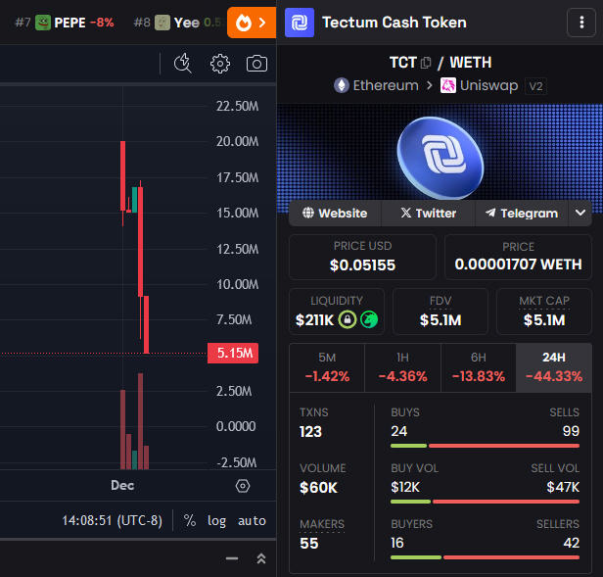Click the chart clock 14:08:51 (UTC-8)
This screenshot has height=577, width=603.
pyautogui.click(x=113, y=520)
